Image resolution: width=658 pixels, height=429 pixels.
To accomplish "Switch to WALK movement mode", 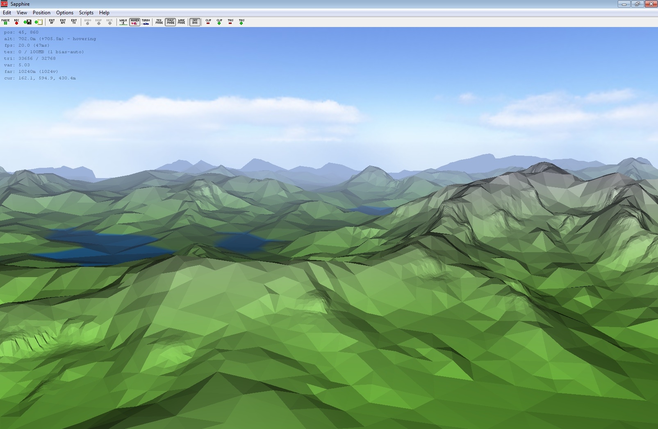I will (x=123, y=22).
